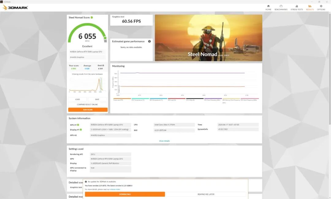This screenshot has width=331, height=199.
Task: Click the Monitoring section heading
Action: (x=118, y=66)
